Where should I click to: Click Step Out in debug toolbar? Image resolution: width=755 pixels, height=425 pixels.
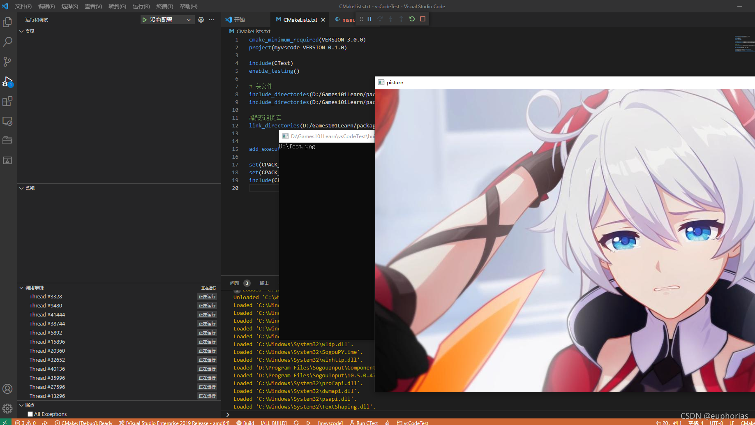pos(401,19)
